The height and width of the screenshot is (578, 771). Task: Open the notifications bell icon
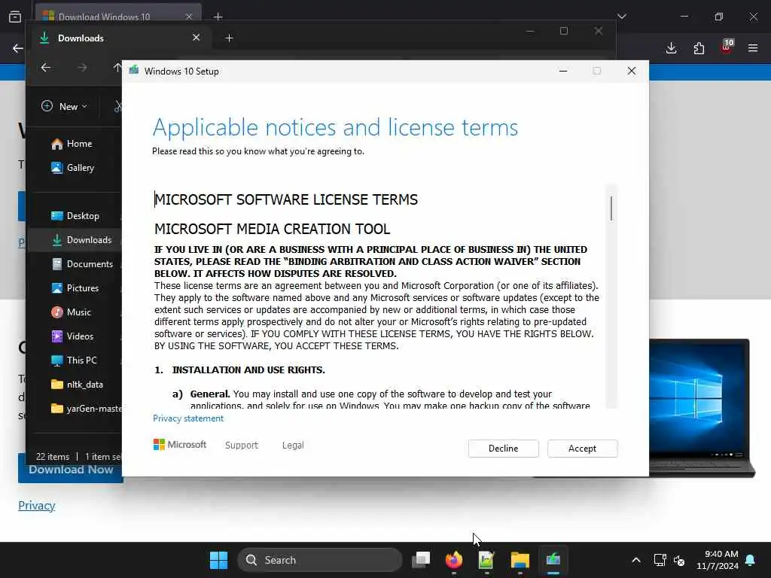(x=751, y=560)
